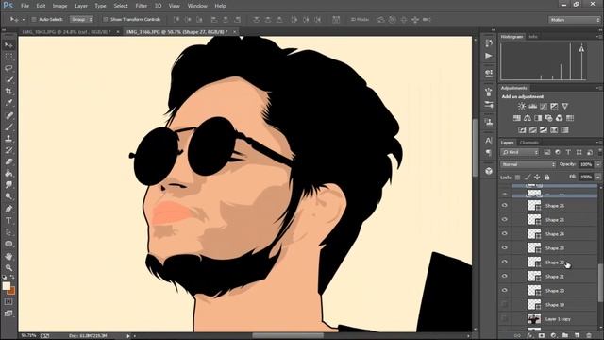Screen dimensions: 604x340
Task: Enable the Auto-Select checkbox
Action: tap(34, 19)
